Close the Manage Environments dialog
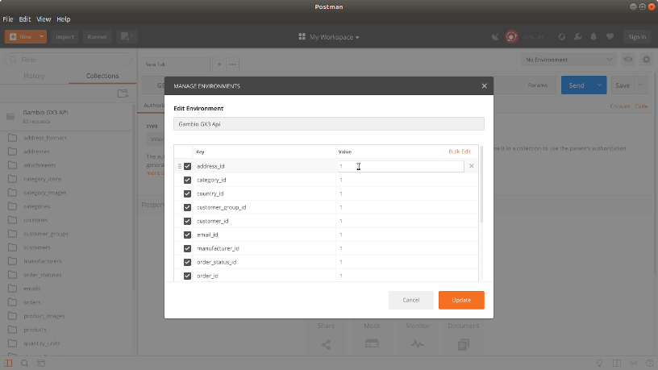The width and height of the screenshot is (658, 370). pos(484,85)
